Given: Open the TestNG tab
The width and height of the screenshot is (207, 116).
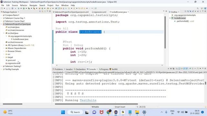Looking at the screenshot, I should (x=114, y=69).
